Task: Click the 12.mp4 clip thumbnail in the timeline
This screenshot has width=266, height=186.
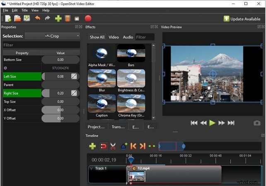Action: tap(137, 176)
